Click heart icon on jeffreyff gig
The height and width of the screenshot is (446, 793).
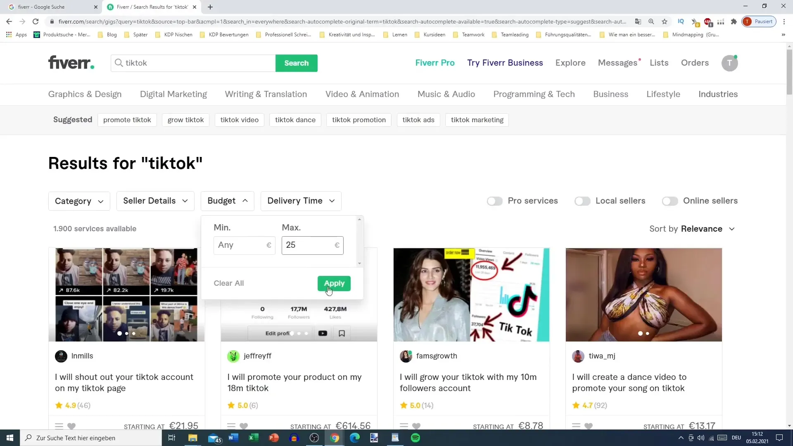point(244,426)
